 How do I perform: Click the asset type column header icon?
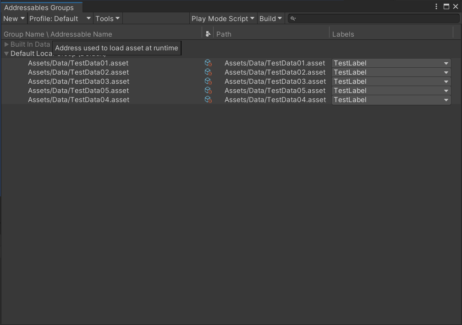click(x=208, y=33)
